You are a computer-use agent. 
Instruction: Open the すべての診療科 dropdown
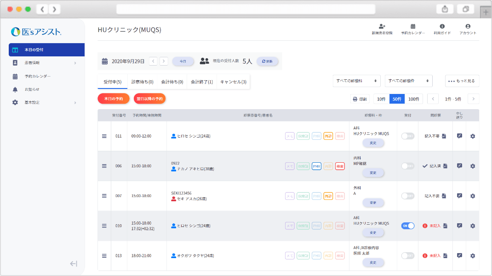(x=357, y=81)
